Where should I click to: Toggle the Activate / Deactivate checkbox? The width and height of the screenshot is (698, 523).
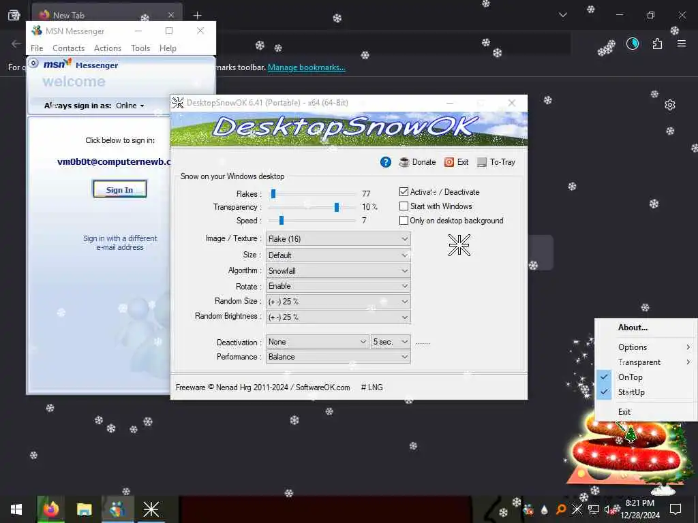[404, 191]
